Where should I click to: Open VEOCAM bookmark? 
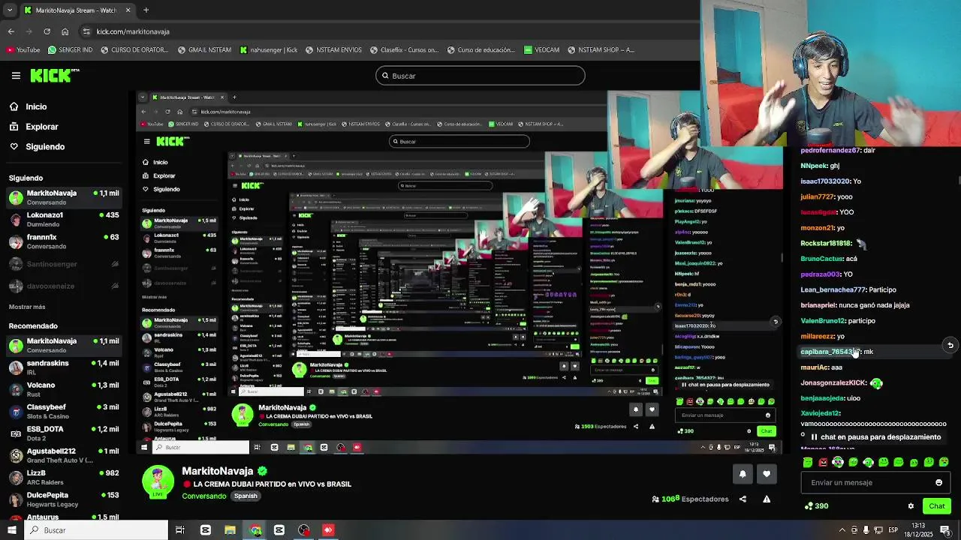coord(541,50)
